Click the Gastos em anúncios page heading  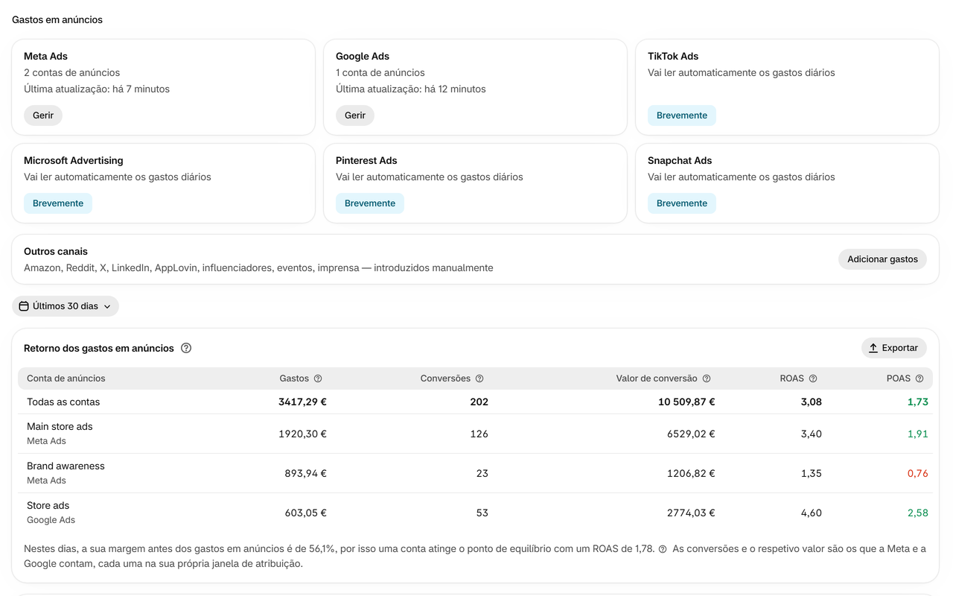[x=57, y=20]
